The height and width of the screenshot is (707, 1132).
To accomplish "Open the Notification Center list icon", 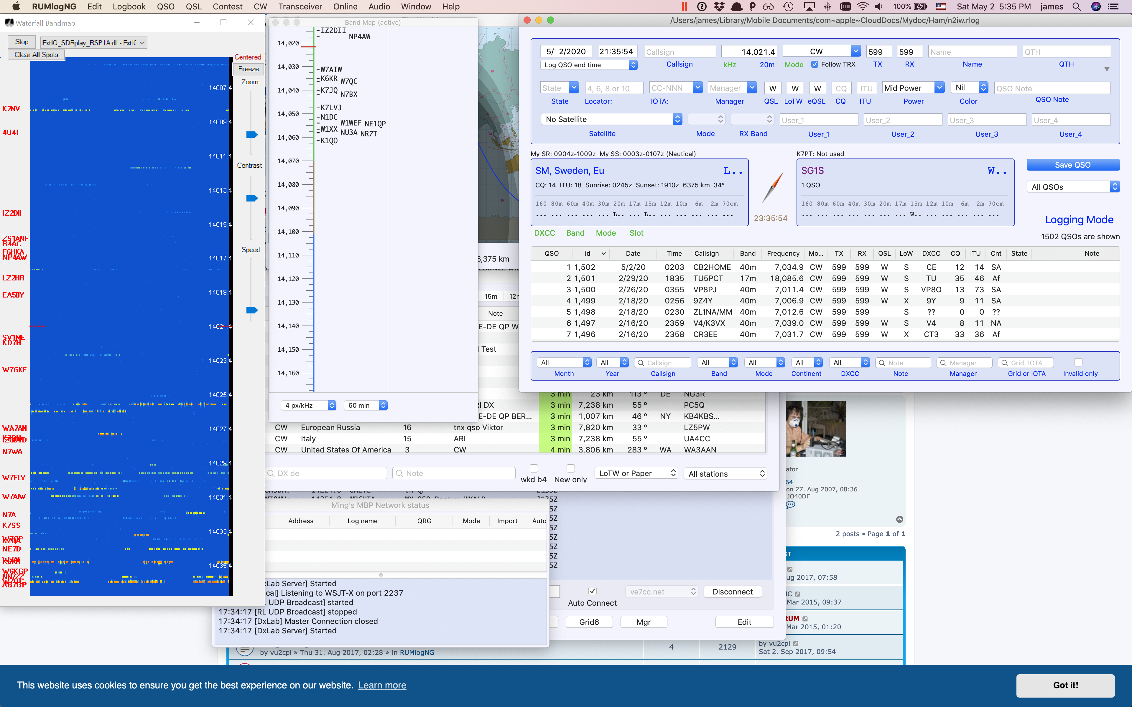I will click(x=1113, y=6).
